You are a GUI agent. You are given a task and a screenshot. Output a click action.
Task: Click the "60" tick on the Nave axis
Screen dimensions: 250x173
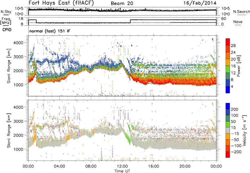click(x=224, y=19)
